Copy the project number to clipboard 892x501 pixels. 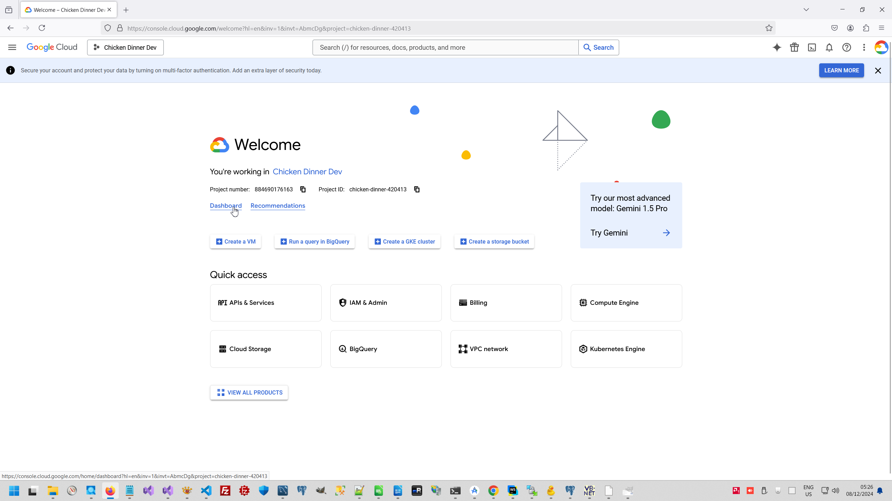pos(303,189)
